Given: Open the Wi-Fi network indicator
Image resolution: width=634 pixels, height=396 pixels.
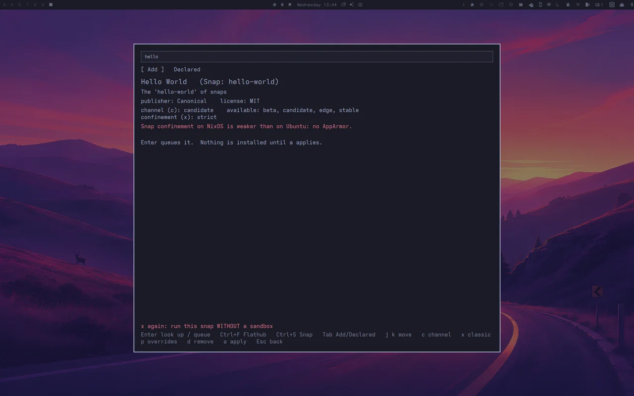Looking at the screenshot, I should click(578, 4).
